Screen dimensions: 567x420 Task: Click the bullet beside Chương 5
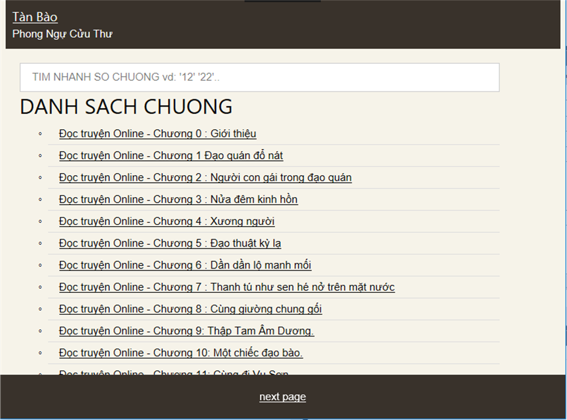(x=40, y=243)
